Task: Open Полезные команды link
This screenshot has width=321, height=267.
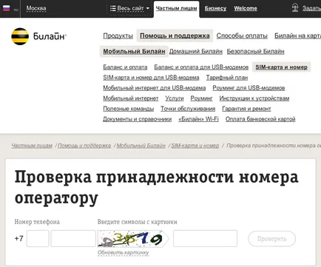Action: pyautogui.click(x=129, y=109)
